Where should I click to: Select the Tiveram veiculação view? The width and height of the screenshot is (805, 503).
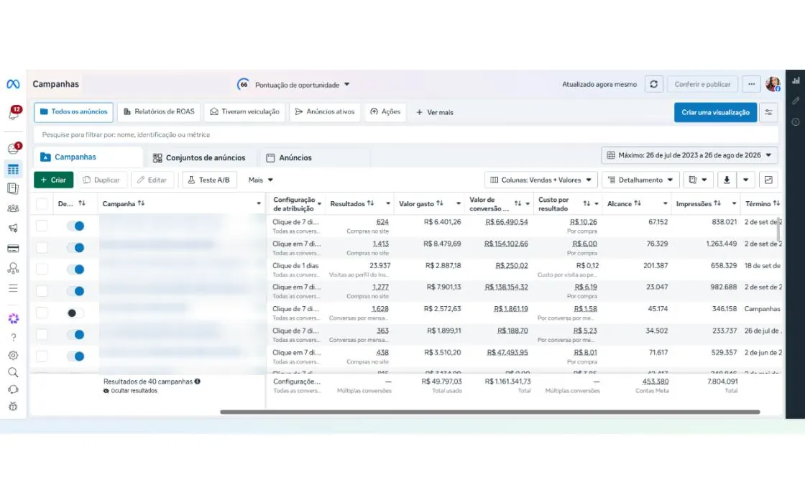click(245, 112)
